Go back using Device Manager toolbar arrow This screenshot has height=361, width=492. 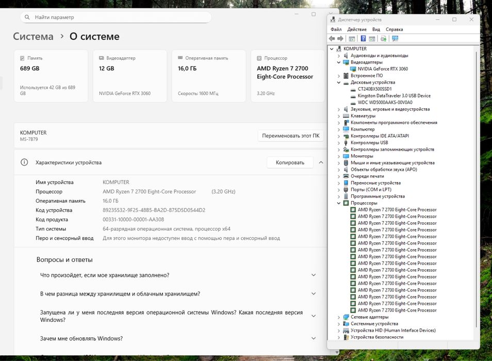(332, 39)
